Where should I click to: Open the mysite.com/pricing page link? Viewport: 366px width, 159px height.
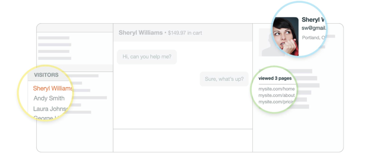coord(276,102)
